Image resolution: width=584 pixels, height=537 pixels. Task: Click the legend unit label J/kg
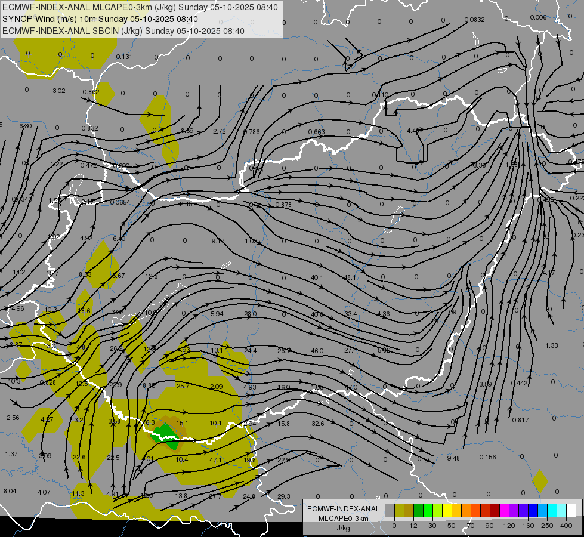pyautogui.click(x=344, y=528)
